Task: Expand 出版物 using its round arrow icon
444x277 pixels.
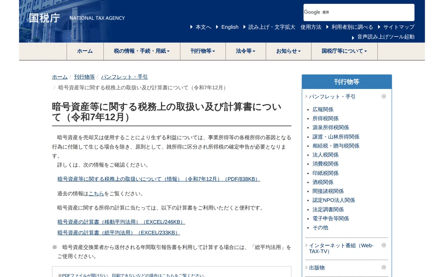Action: (384, 267)
